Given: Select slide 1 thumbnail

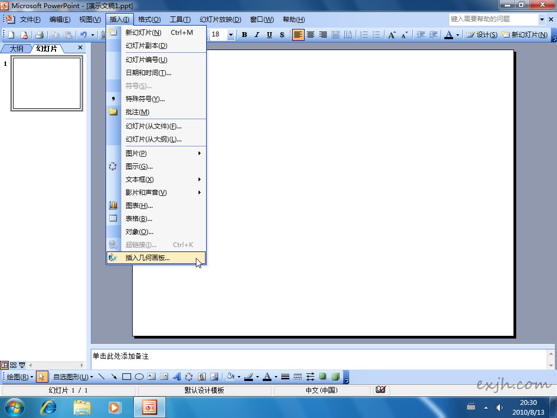Looking at the screenshot, I should pos(47,84).
